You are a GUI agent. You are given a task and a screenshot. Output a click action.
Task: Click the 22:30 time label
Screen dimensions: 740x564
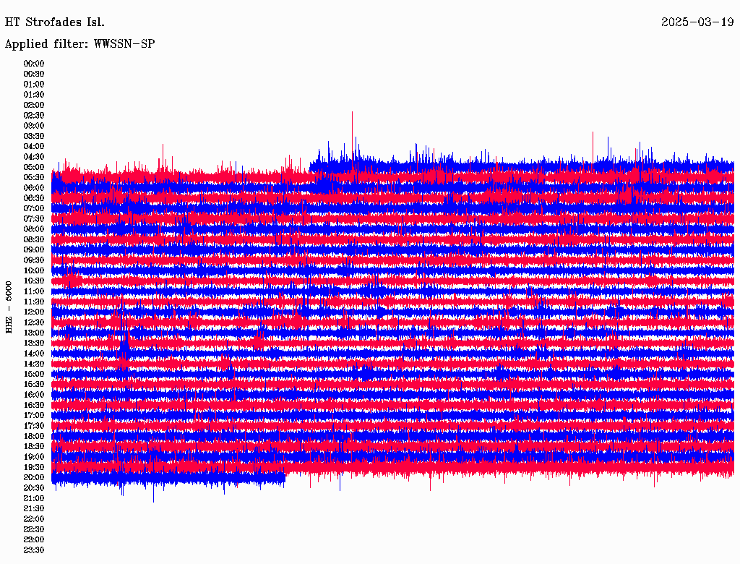coord(34,529)
